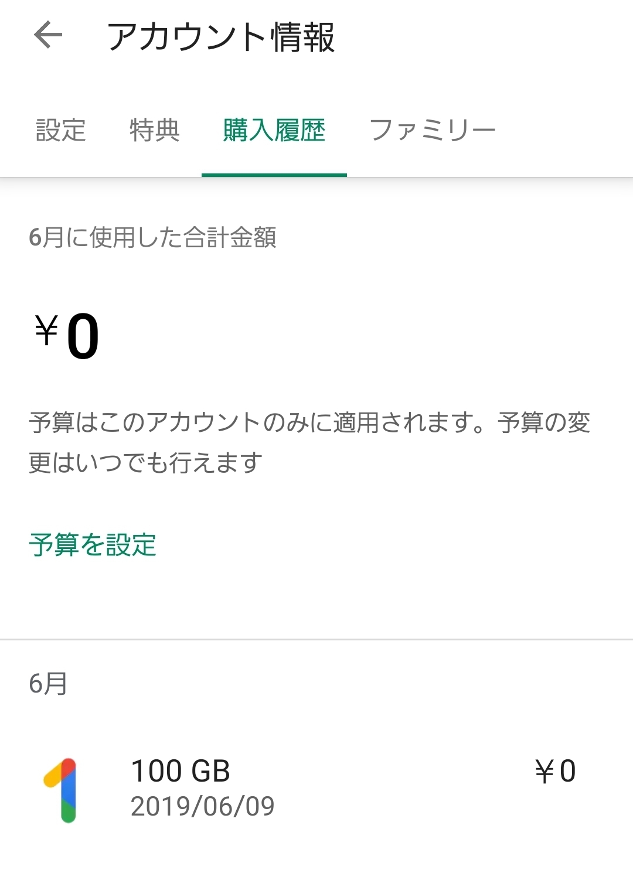This screenshot has width=633, height=880.
Task: Tap the Google One colorful logo
Action: (x=61, y=790)
